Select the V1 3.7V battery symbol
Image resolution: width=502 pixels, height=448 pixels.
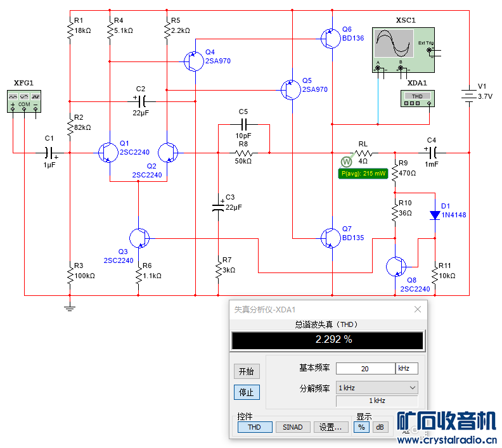469,95
